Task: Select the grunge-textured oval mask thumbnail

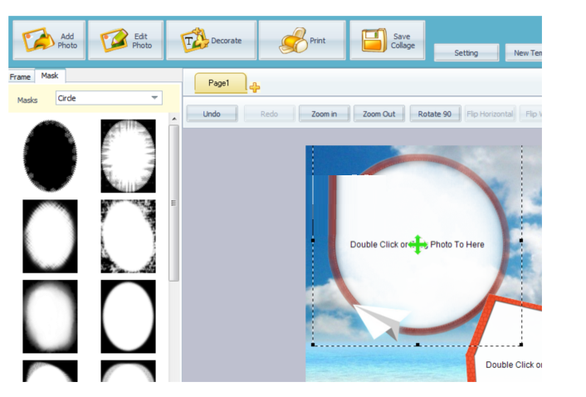Action: click(x=128, y=236)
